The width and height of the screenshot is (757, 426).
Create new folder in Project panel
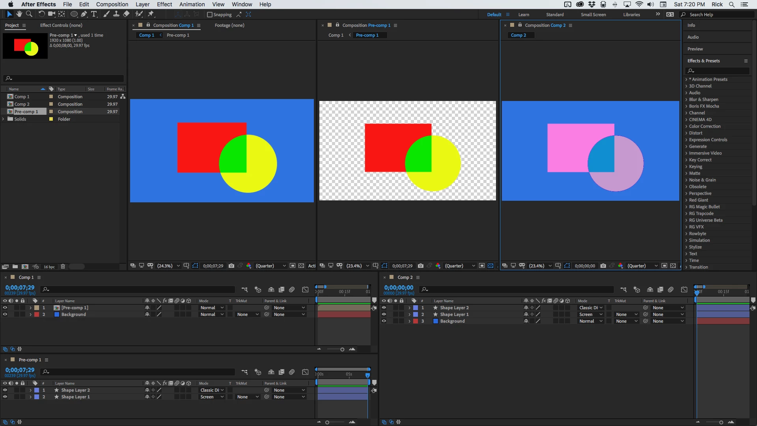pyautogui.click(x=15, y=267)
